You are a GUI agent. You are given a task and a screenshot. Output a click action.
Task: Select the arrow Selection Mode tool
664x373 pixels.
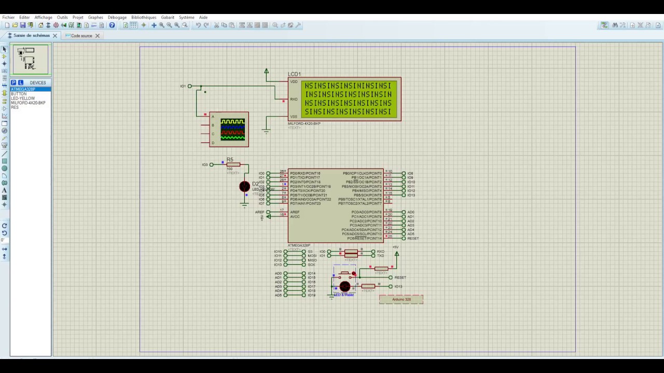coord(4,49)
